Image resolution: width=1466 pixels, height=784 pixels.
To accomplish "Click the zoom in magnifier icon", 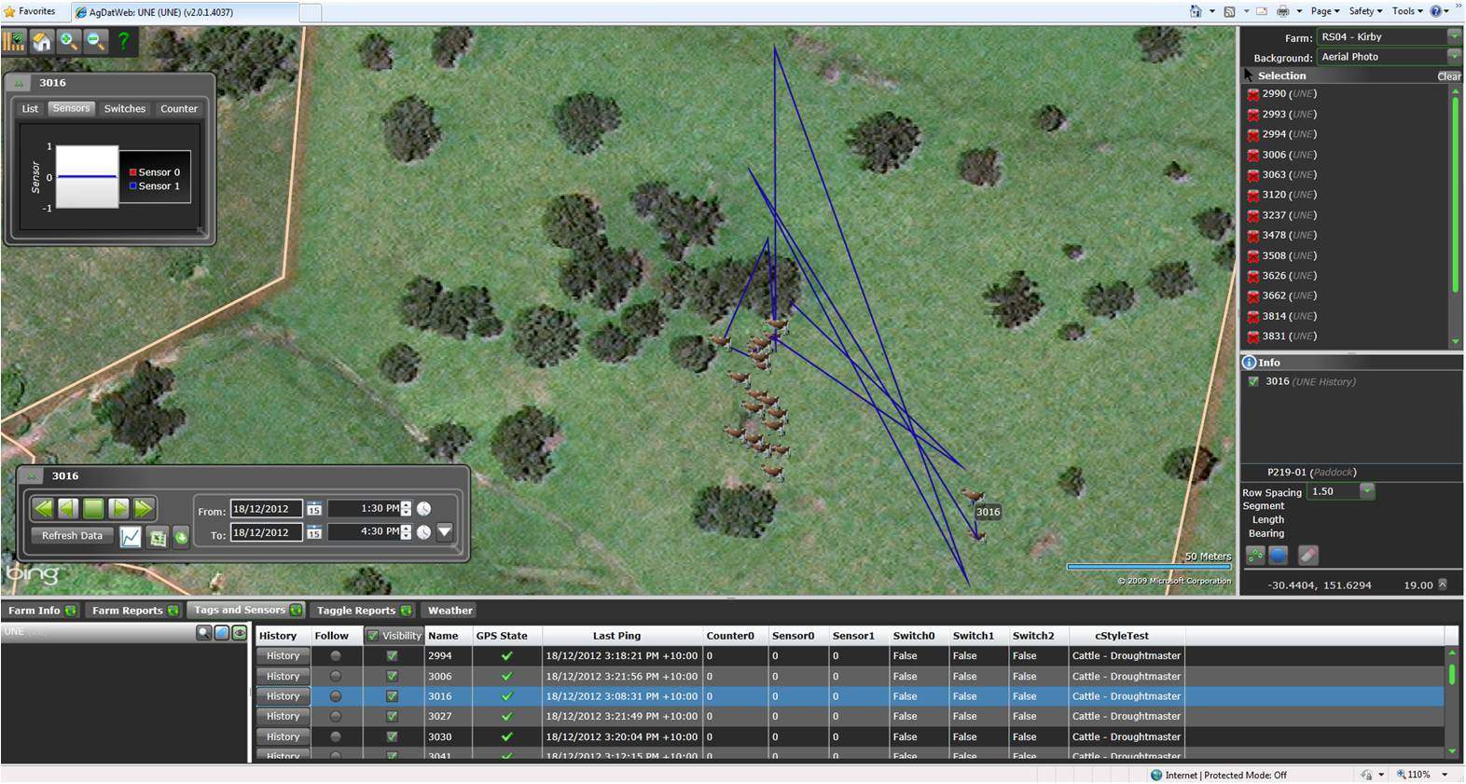I will pyautogui.click(x=69, y=41).
